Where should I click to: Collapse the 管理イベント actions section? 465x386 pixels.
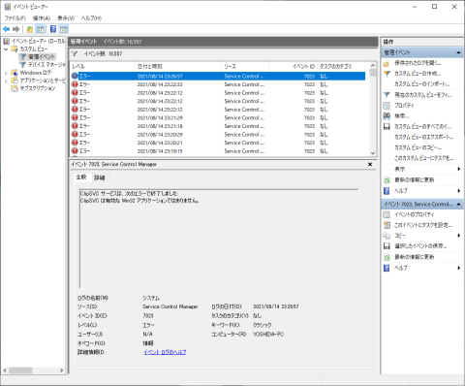pos(458,52)
